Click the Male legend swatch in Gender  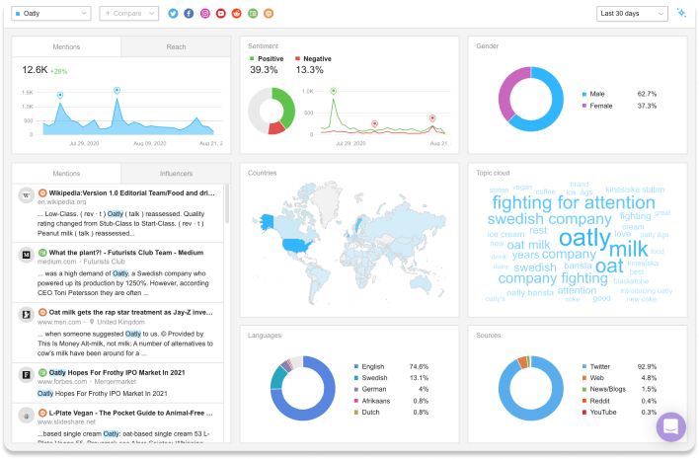point(584,94)
